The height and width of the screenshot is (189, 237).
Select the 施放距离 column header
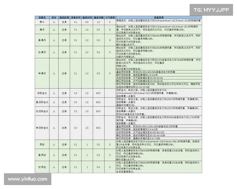click(x=64, y=17)
